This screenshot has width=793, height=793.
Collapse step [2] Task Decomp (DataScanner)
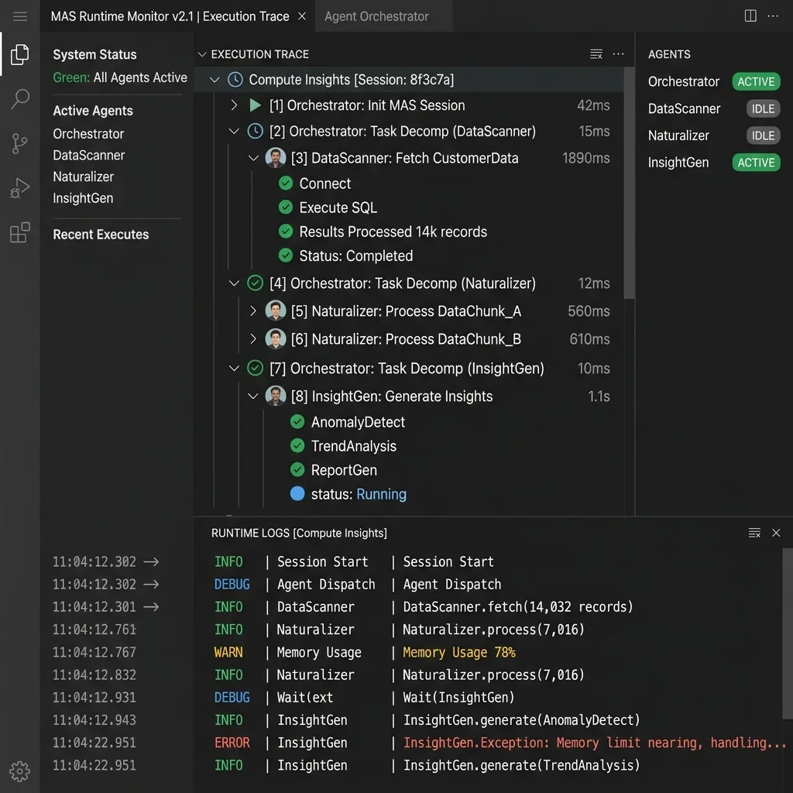pyautogui.click(x=234, y=132)
